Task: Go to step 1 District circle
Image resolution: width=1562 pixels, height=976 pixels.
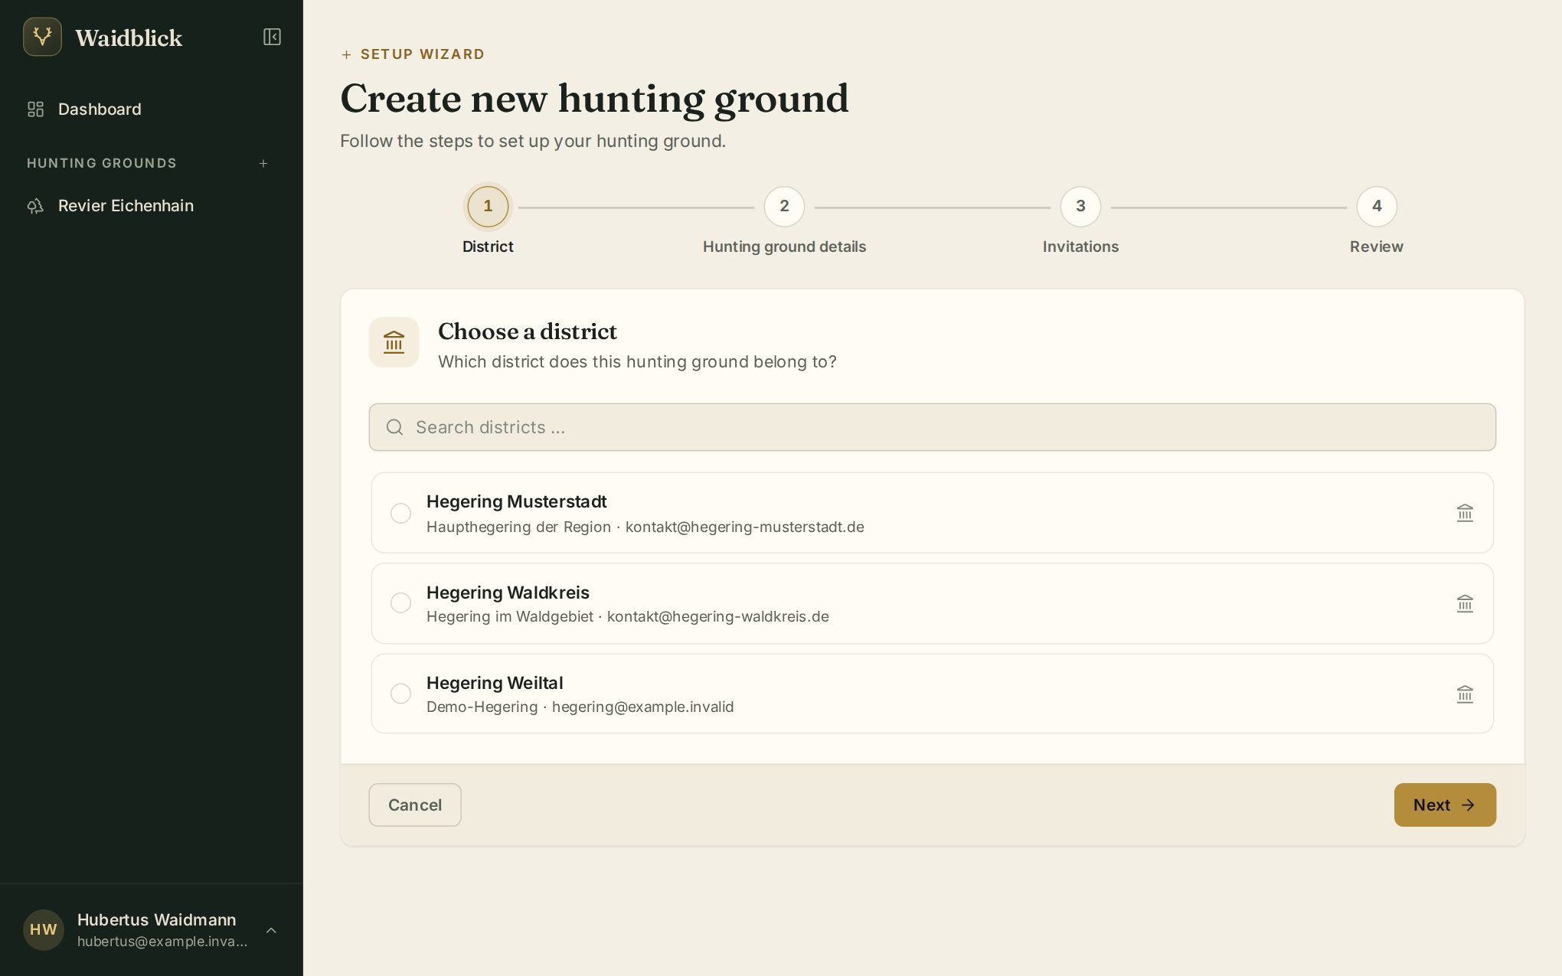Action: click(488, 207)
